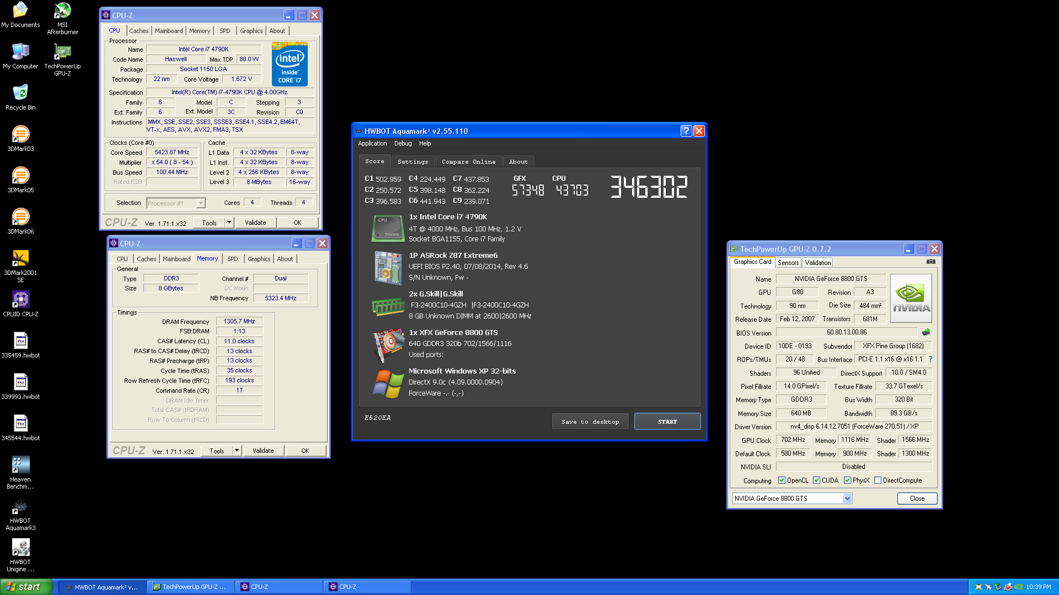Launch 3DMark05 desktop shortcut
Image resolution: width=1059 pixels, height=595 pixels.
[x=20, y=180]
